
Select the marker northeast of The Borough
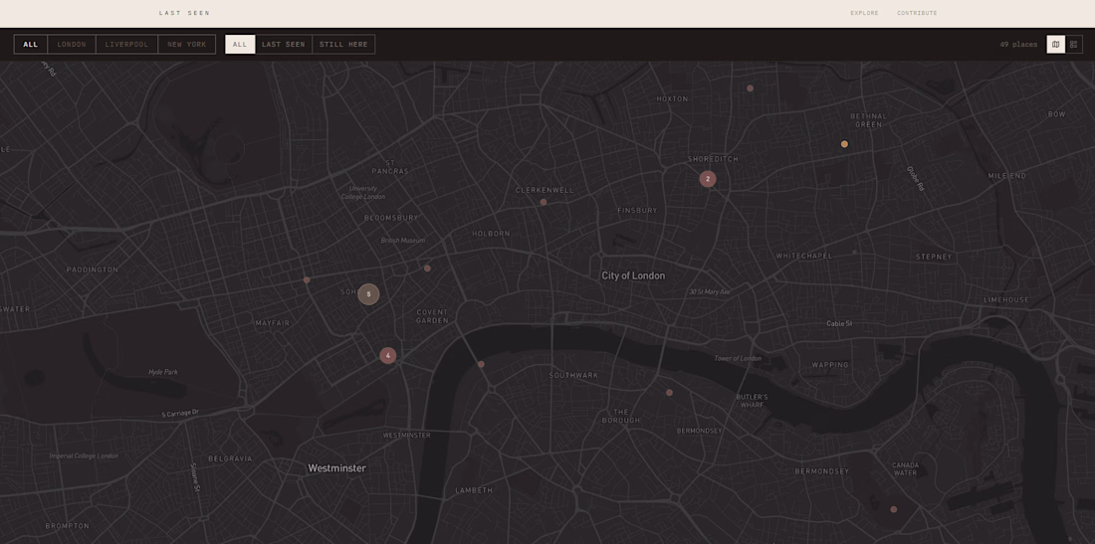pyautogui.click(x=669, y=393)
